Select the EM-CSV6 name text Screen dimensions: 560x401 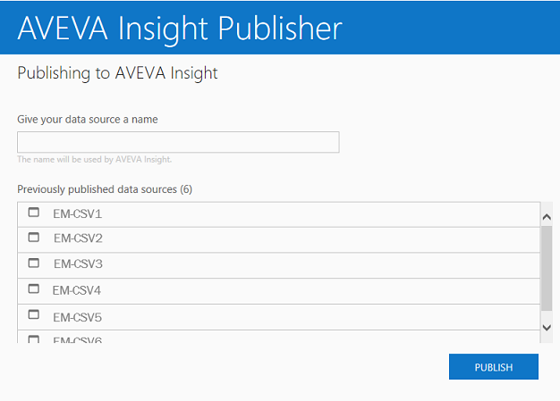[x=78, y=339]
